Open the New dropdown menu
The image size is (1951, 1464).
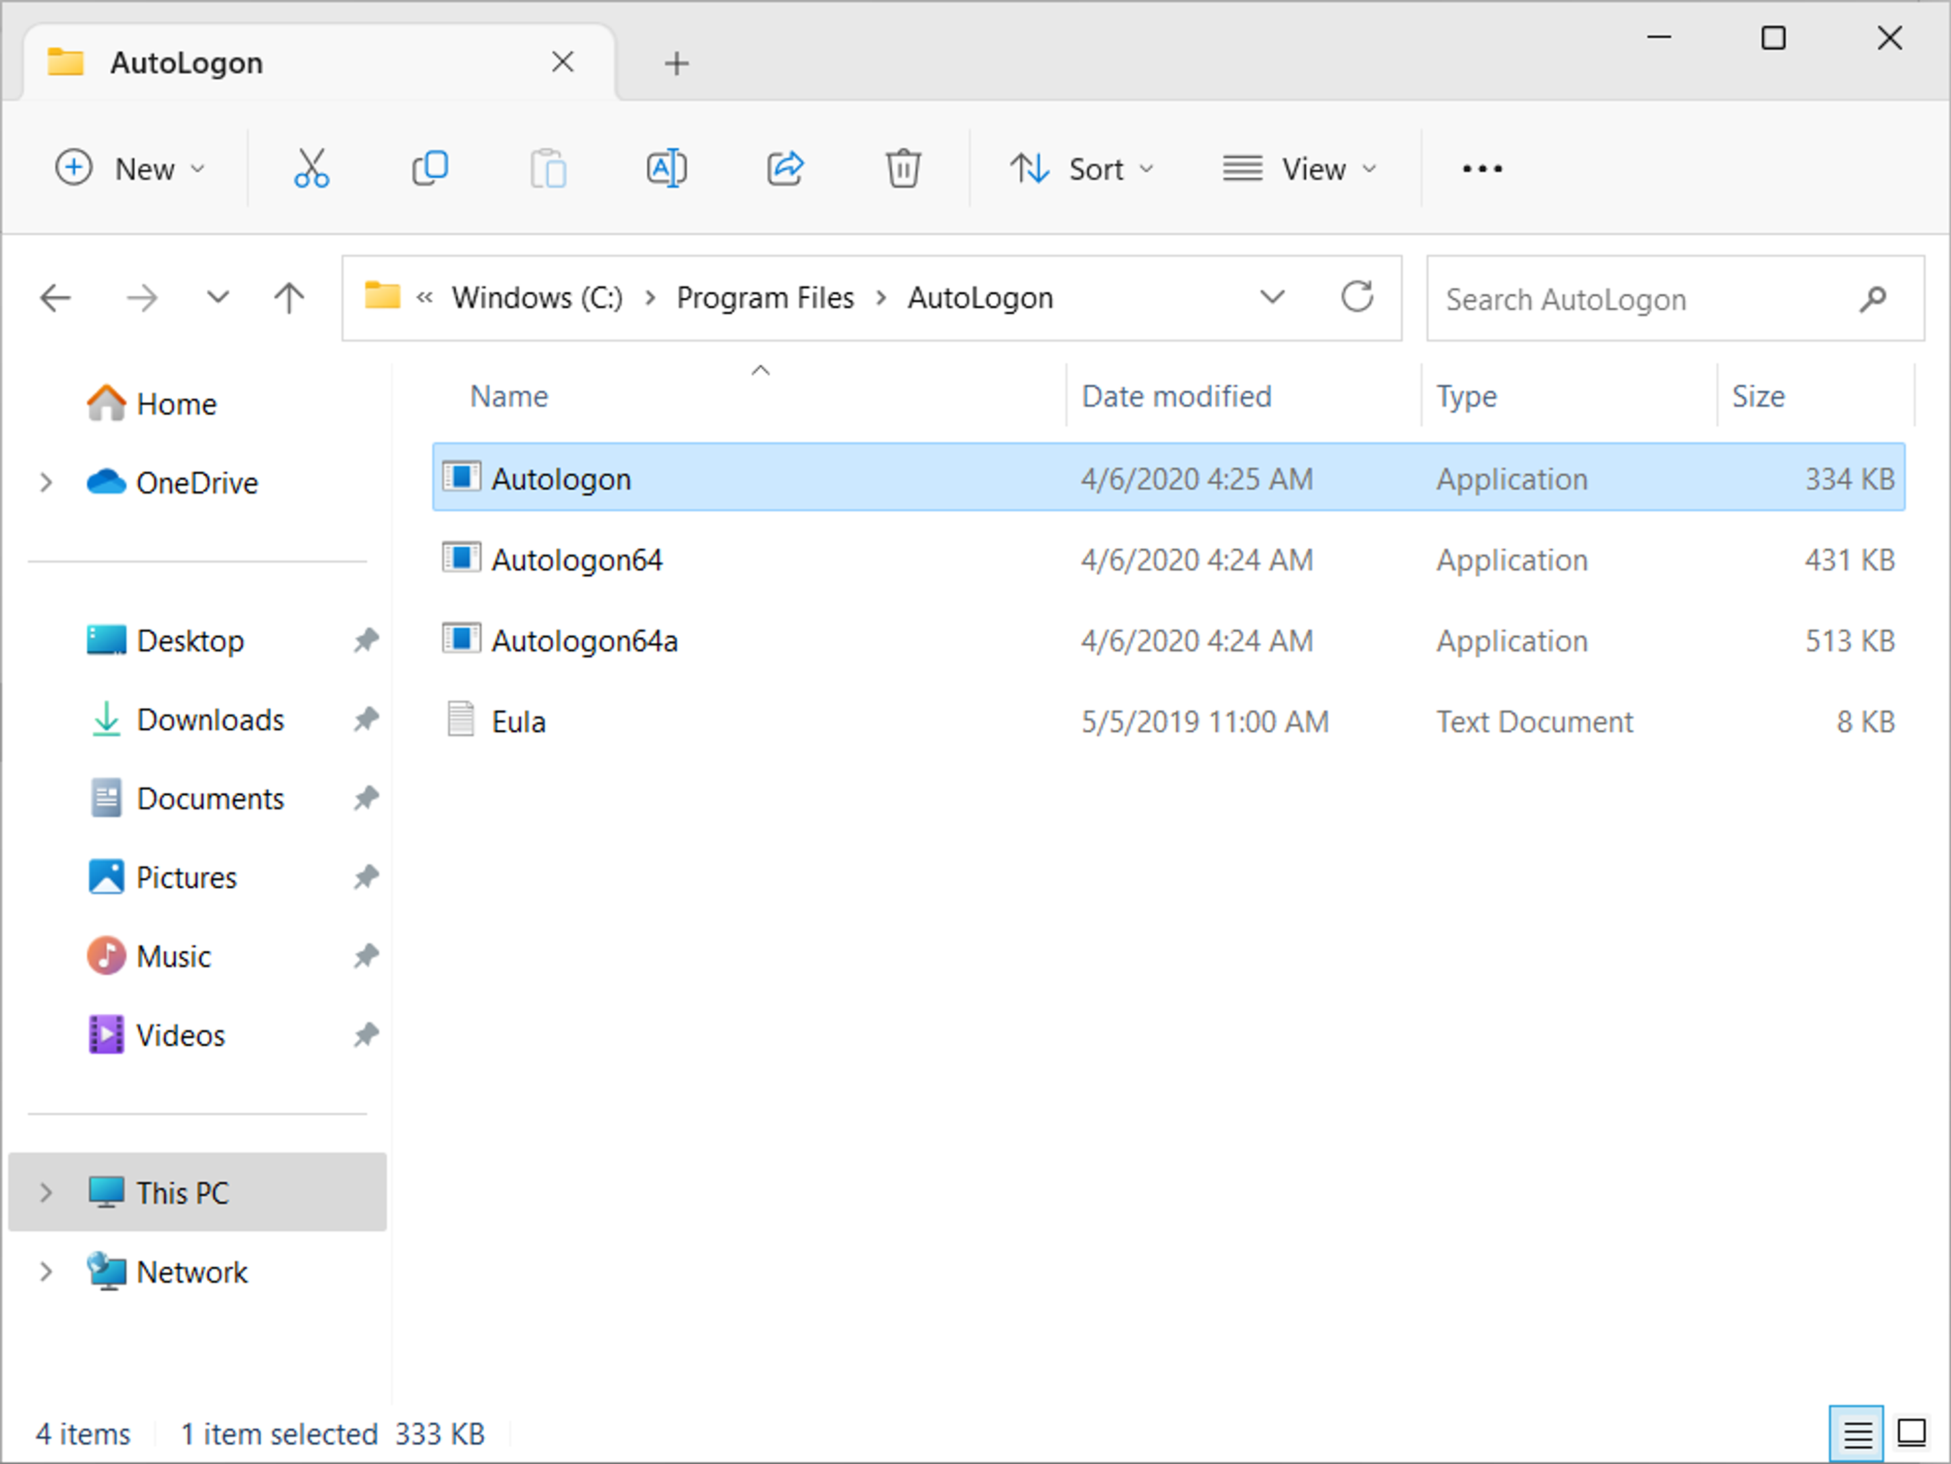tap(131, 168)
